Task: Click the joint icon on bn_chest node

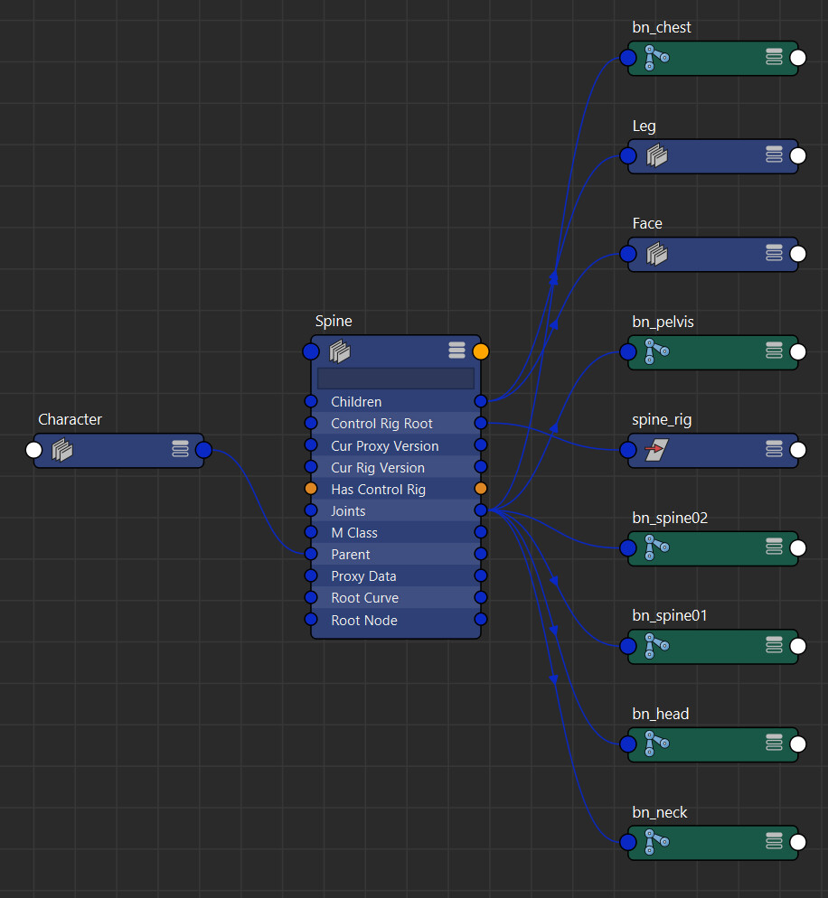Action: coord(656,58)
